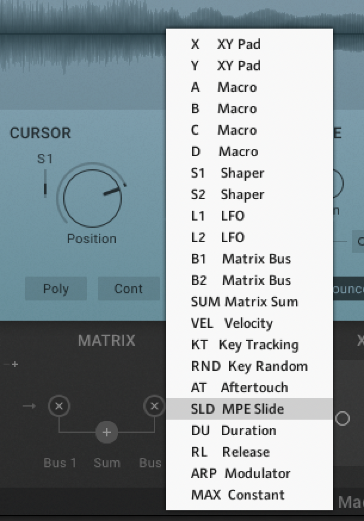
Task: Select SLD MPE Slide from the menu
Action: tap(249, 409)
